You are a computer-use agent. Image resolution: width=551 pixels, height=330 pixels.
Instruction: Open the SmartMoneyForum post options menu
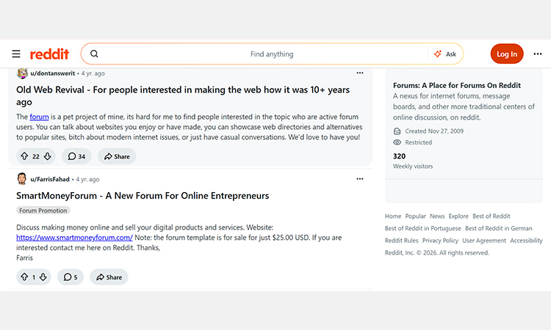coord(360,179)
